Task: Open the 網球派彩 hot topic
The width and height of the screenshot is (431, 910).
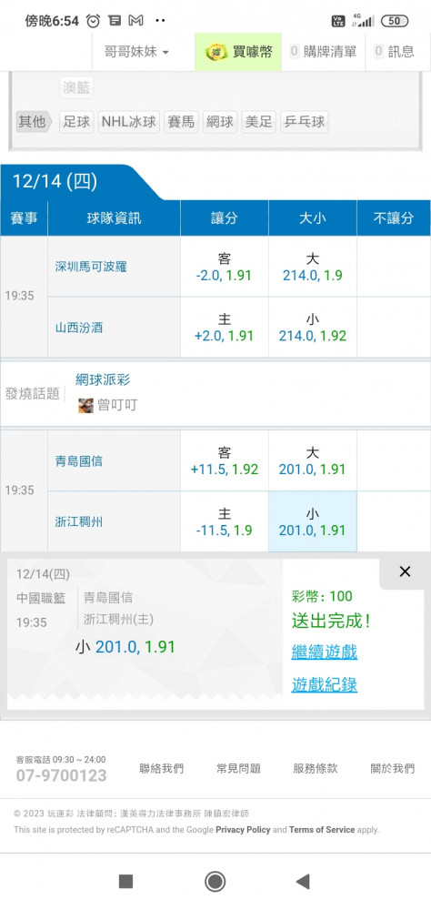Action: (x=103, y=379)
